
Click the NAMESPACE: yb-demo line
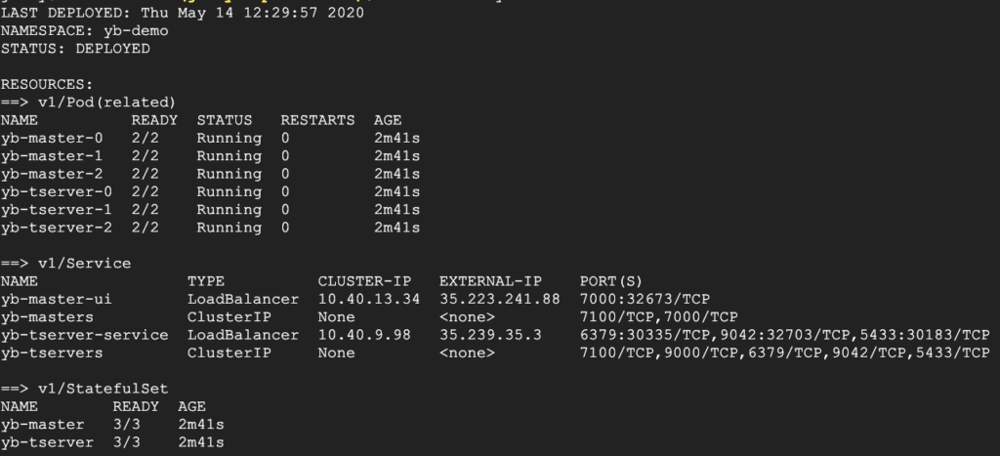coord(84,30)
